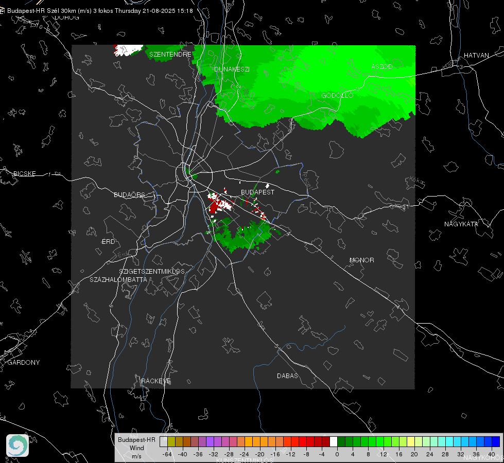504x463 pixels.
Task: Click the GÁRDONY city label
Action: point(24,363)
